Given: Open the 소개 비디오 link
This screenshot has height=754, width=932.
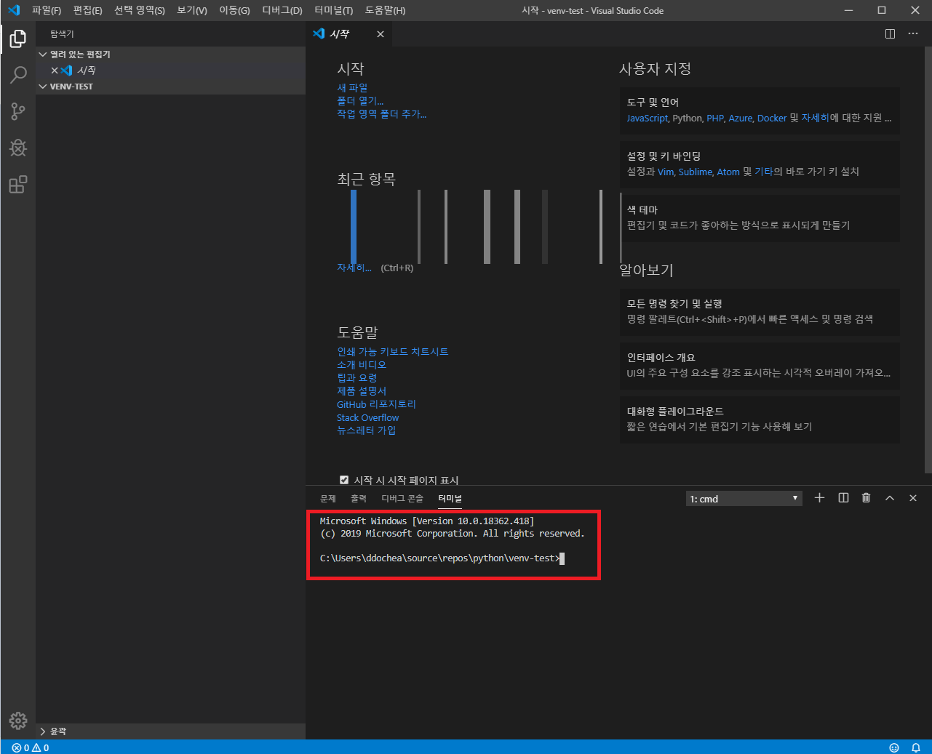Looking at the screenshot, I should pos(362,365).
